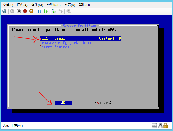Choose Detect devices option

pos(54,47)
